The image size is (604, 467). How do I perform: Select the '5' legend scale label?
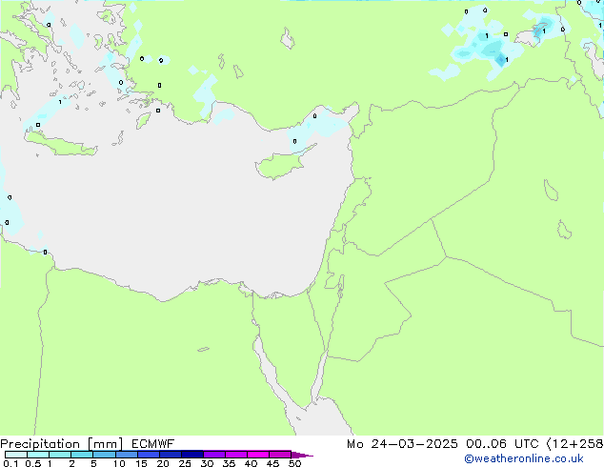(x=93, y=463)
